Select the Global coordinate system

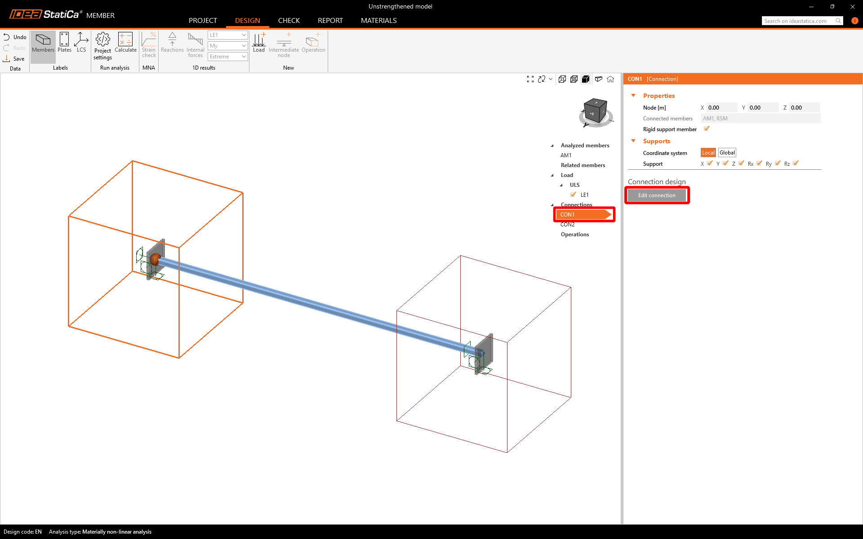[727, 153]
